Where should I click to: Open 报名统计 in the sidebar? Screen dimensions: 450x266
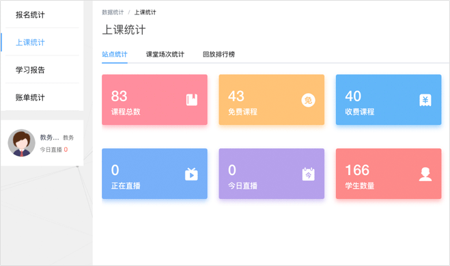pyautogui.click(x=30, y=15)
